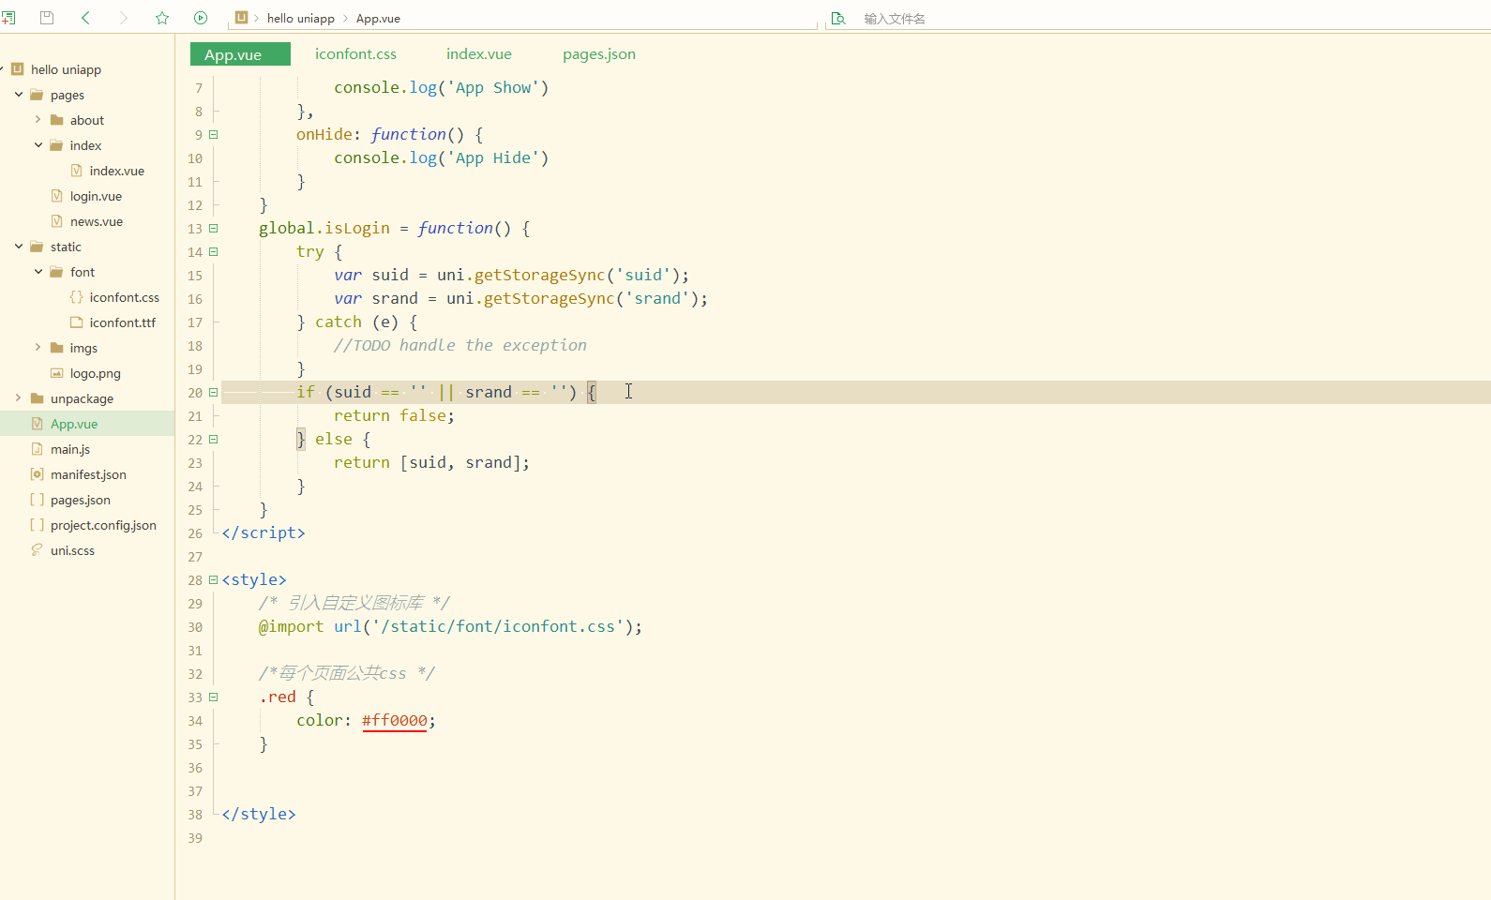Click the App.vue file icon in tree
The height and width of the screenshot is (900, 1491).
[x=38, y=424]
